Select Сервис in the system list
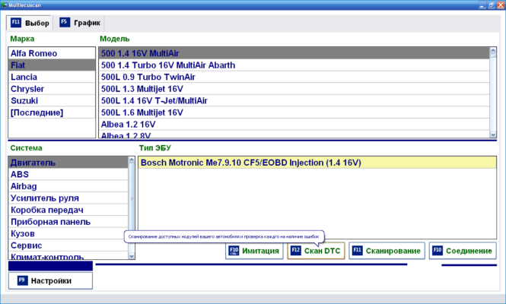This screenshot has width=506, height=304. click(68, 245)
